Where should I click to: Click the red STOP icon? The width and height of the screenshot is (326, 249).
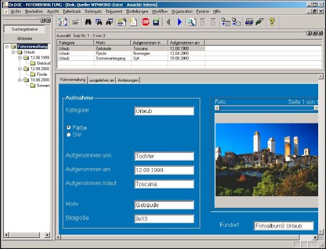[x=145, y=22]
